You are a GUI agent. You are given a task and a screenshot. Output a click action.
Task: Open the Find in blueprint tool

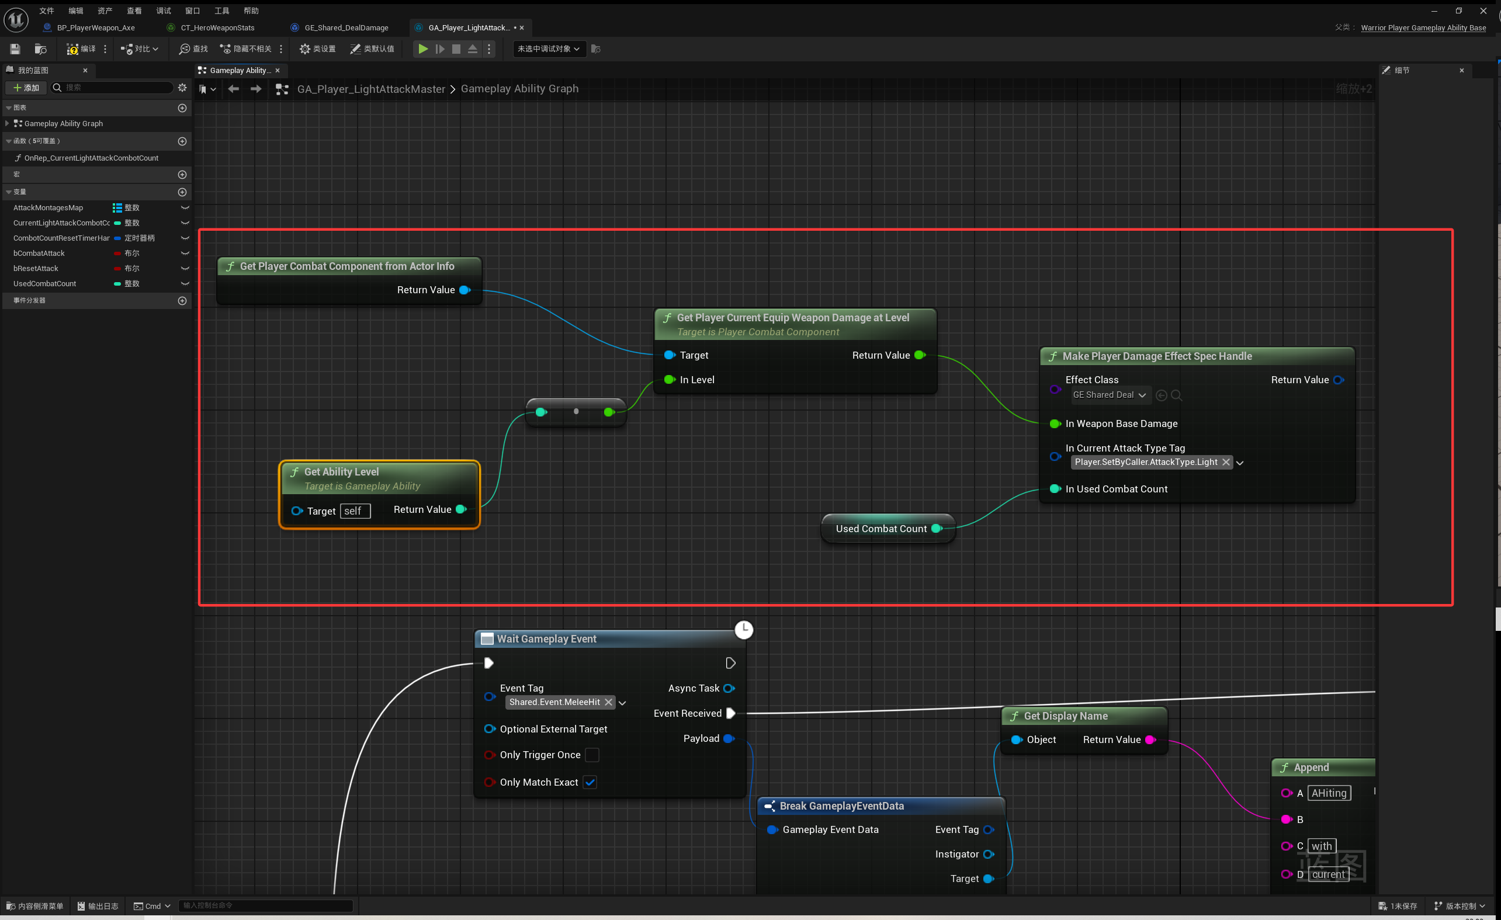(193, 48)
